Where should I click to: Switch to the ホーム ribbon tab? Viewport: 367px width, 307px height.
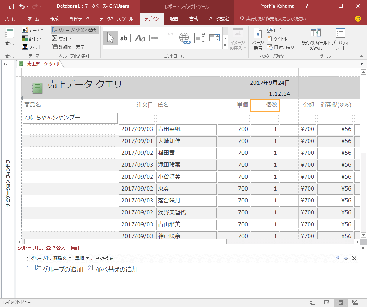pyautogui.click(x=33, y=19)
